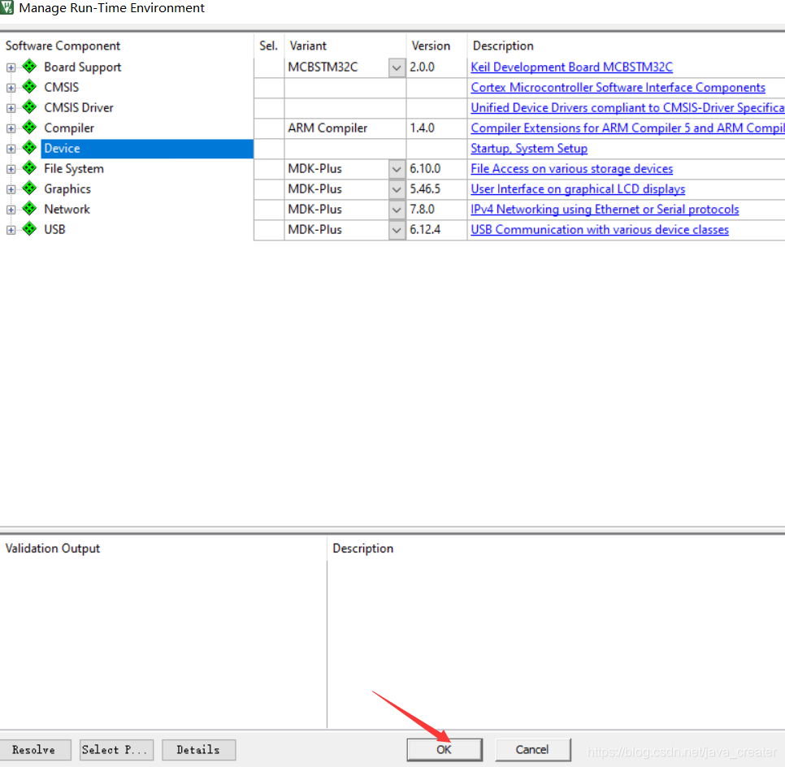This screenshot has width=785, height=767.
Task: Confirm with the OK button
Action: tap(444, 749)
